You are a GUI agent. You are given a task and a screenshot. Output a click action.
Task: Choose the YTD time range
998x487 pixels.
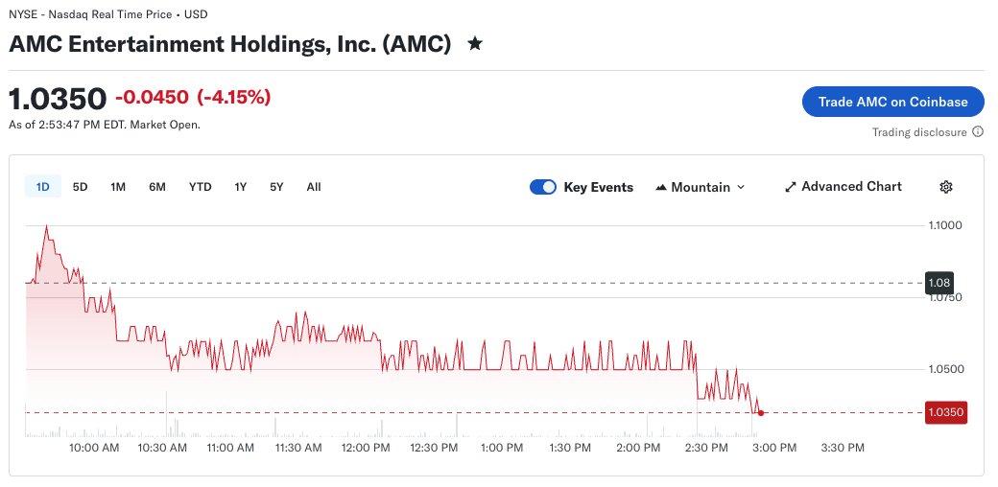point(200,187)
